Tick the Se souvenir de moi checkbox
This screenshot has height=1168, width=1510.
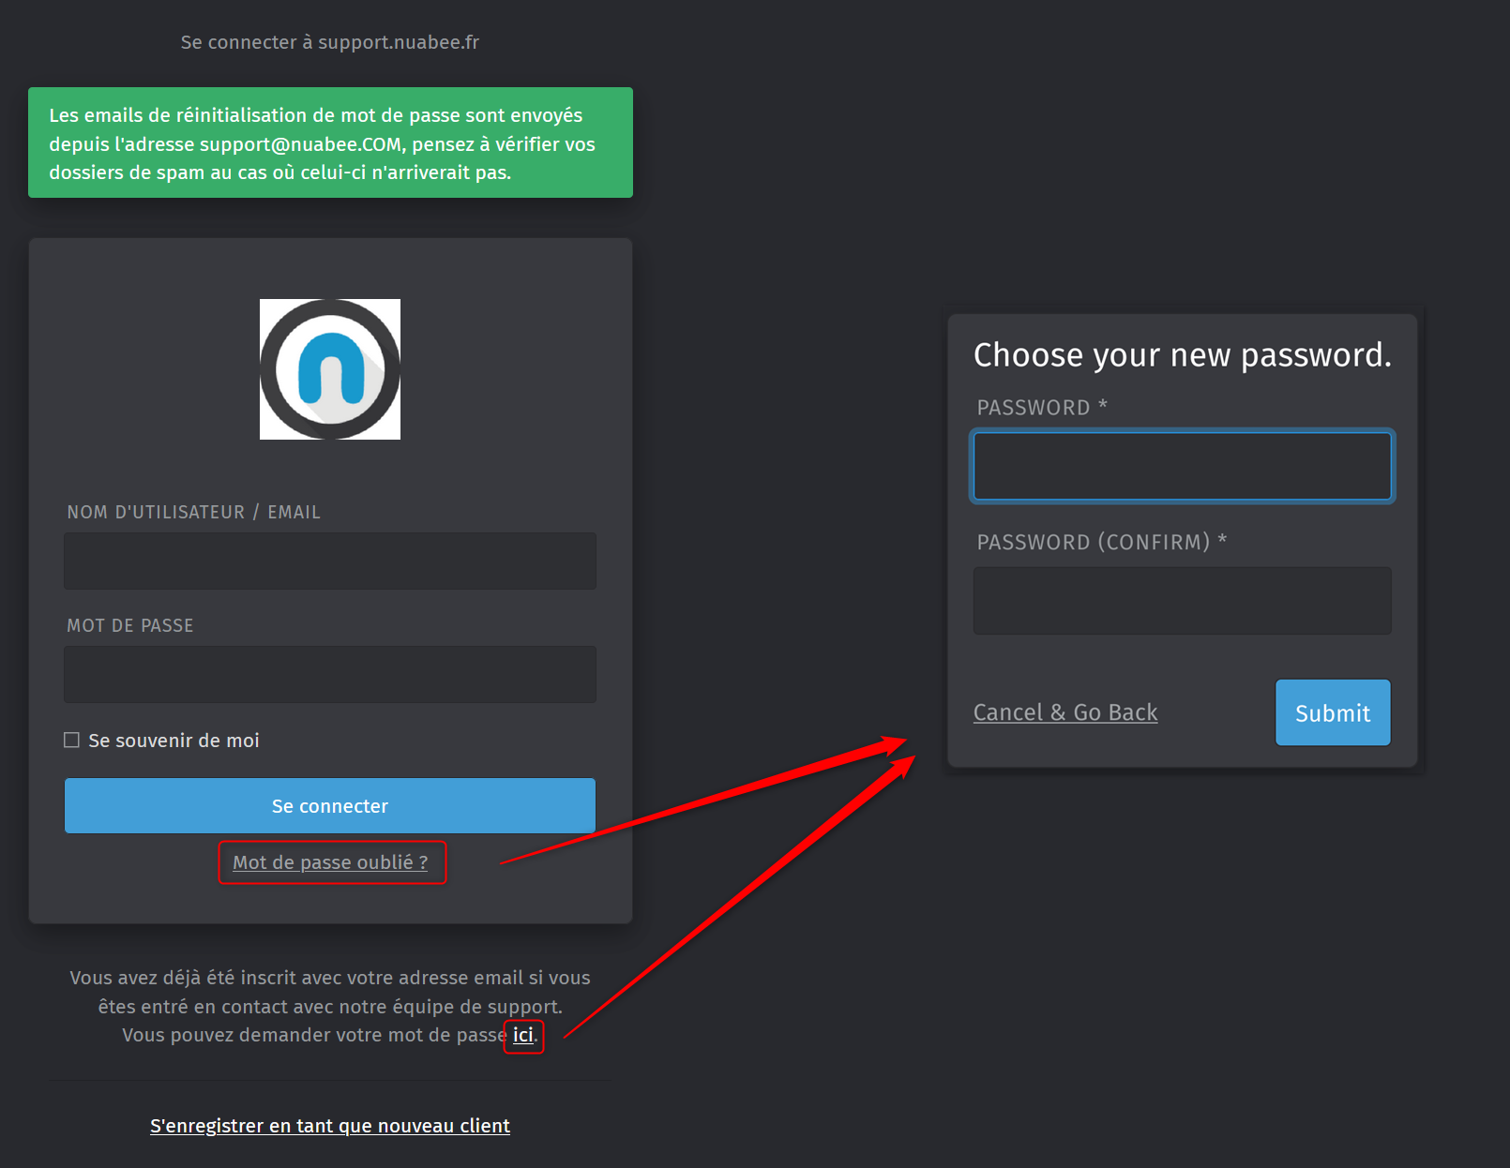[x=71, y=741]
